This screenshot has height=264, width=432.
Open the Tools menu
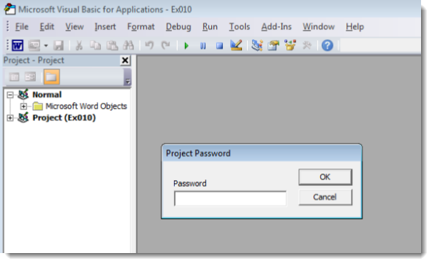pos(240,27)
